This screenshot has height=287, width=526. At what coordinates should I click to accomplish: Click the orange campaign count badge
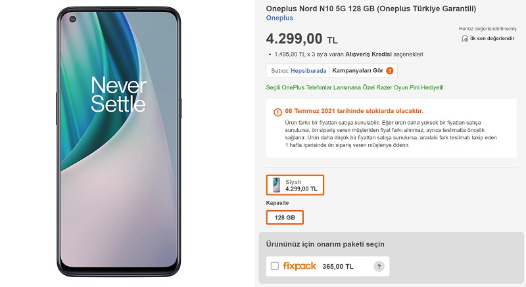[390, 70]
